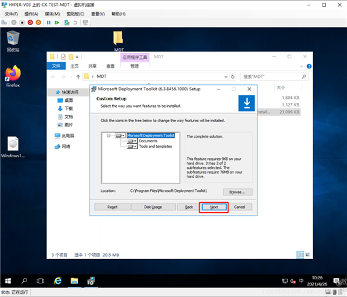The width and height of the screenshot is (347, 297).
Task: Collapse the Microsoft Deployment Toolkit tree node
Action: point(109,136)
